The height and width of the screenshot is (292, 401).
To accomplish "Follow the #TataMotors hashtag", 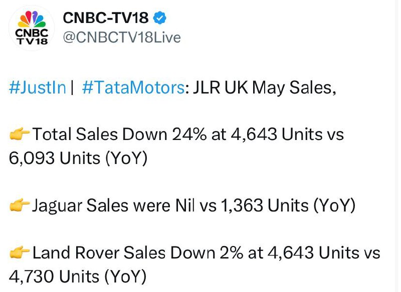I will pos(133,87).
